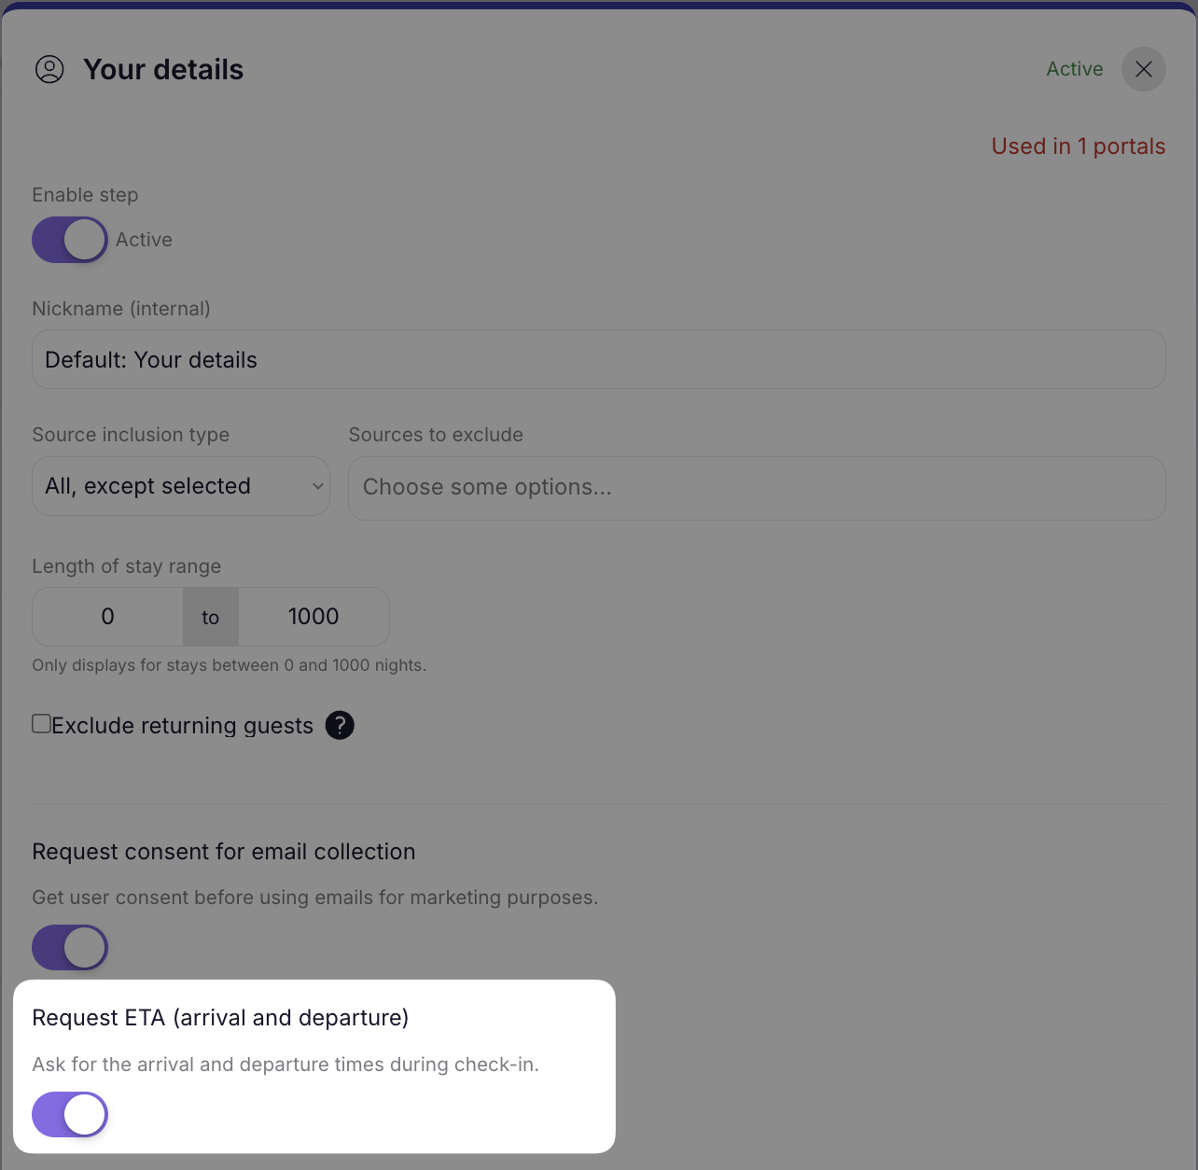Viewport: 1198px width, 1170px height.
Task: Click the minimum stay value field showing 0
Action: [107, 617]
